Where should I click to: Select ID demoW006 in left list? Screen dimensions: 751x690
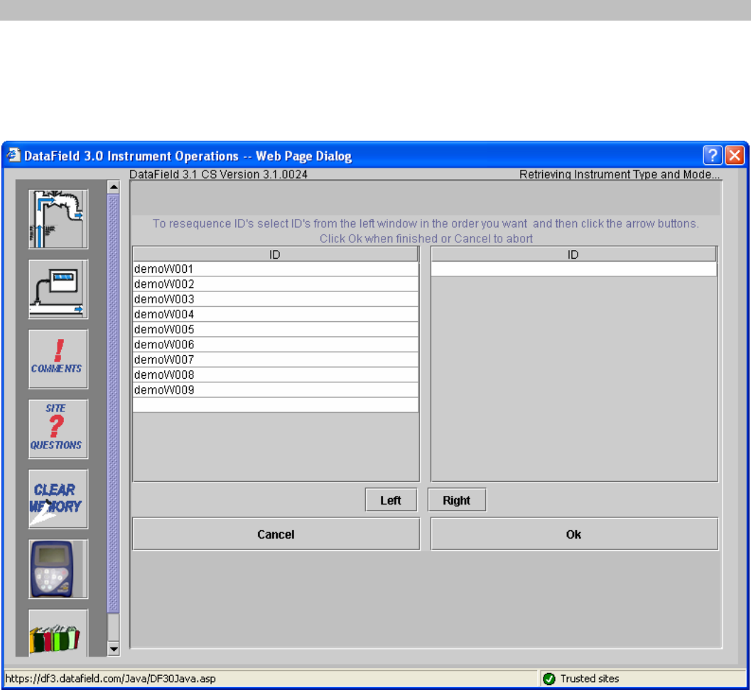pyautogui.click(x=276, y=345)
